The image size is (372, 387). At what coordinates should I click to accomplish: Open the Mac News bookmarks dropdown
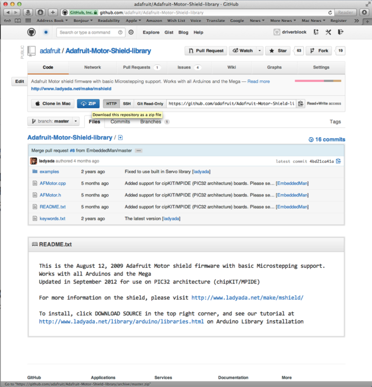pyautogui.click(x=313, y=21)
